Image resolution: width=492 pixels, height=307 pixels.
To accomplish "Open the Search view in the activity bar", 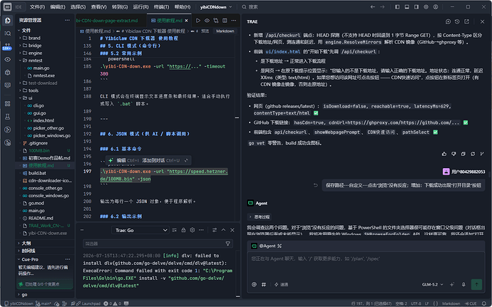I will (8, 33).
